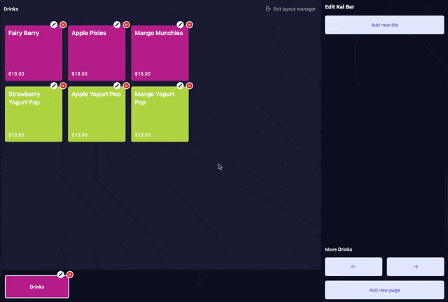Exit layout manager

(x=290, y=9)
